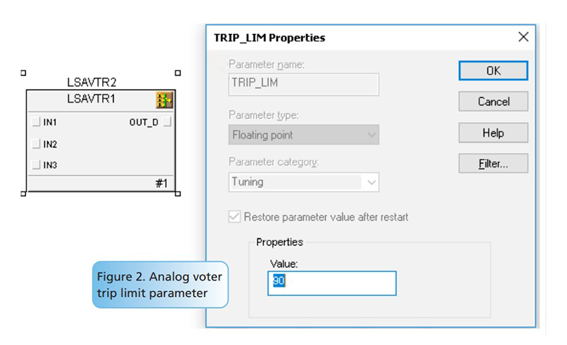Screen dimensions: 567x345
Task: Select the top-right block resize handle
Action: [x=177, y=73]
